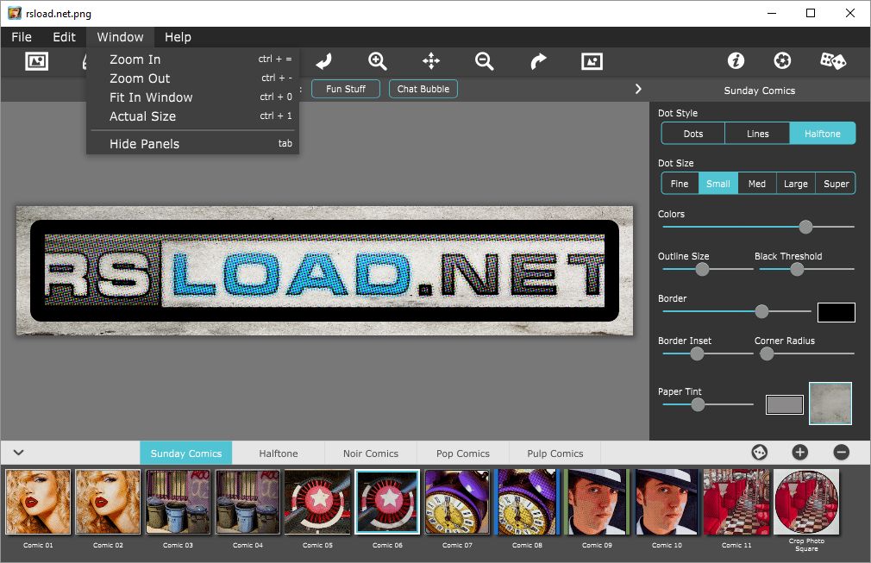Click the zoom in magnifier icon

pos(378,61)
